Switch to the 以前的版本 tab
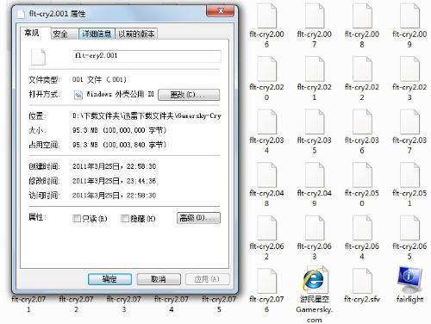431x324 pixels. point(136,34)
